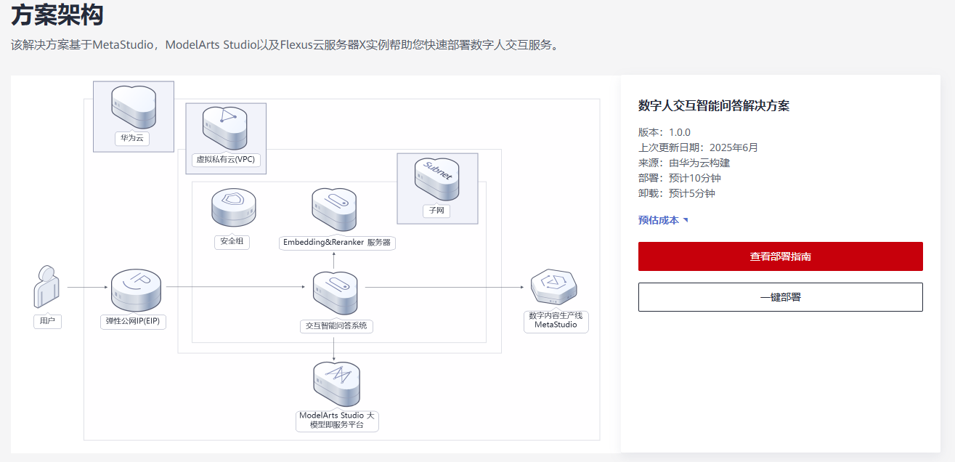Image resolution: width=955 pixels, height=462 pixels.
Task: Select the 数字内容生产线 MetaStudio label
Action: coord(556,321)
